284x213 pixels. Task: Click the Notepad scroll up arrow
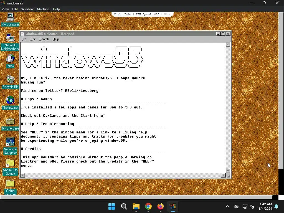(228, 45)
